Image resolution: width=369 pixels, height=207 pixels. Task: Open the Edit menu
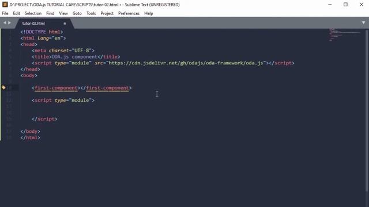(x=17, y=13)
